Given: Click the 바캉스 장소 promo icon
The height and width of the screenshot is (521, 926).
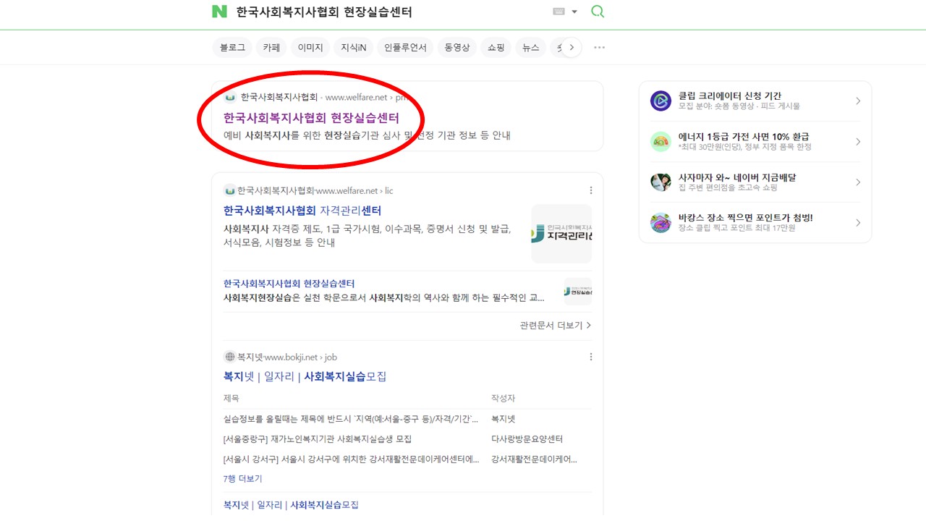Looking at the screenshot, I should click(x=660, y=222).
